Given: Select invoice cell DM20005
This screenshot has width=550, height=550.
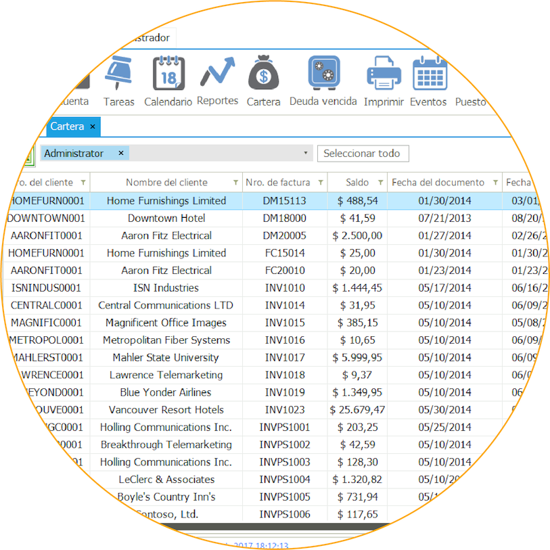Looking at the screenshot, I should tap(284, 235).
